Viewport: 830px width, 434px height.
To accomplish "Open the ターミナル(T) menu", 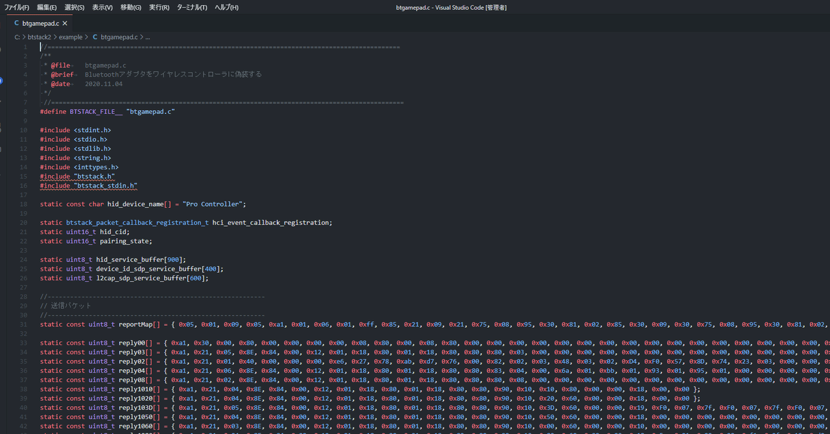I will tap(192, 7).
